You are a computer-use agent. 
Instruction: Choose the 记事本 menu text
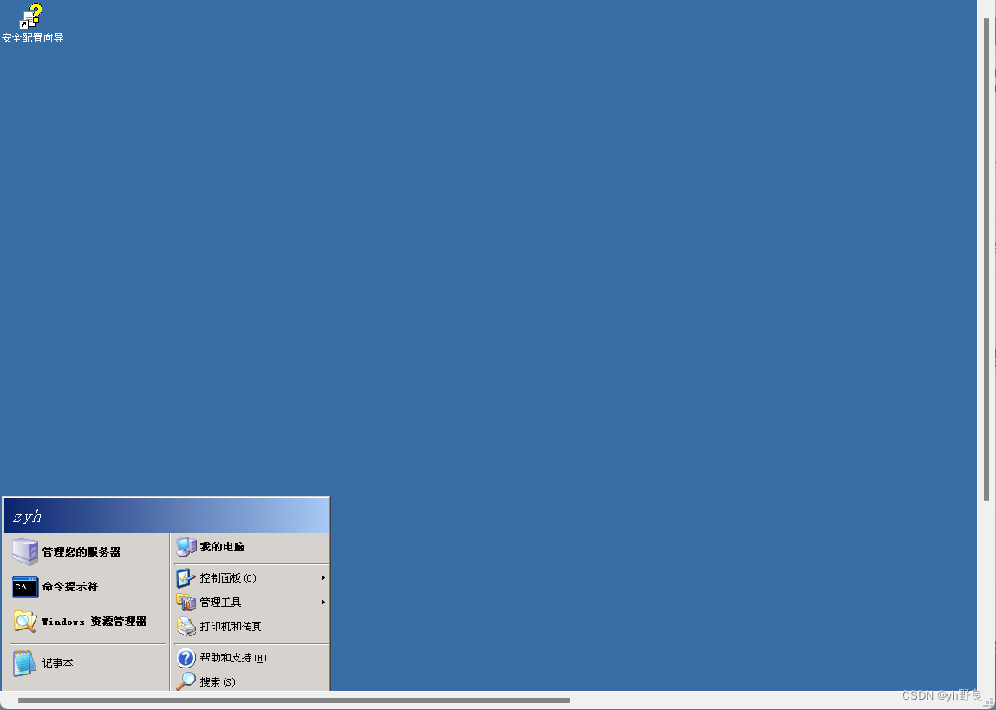[58, 663]
